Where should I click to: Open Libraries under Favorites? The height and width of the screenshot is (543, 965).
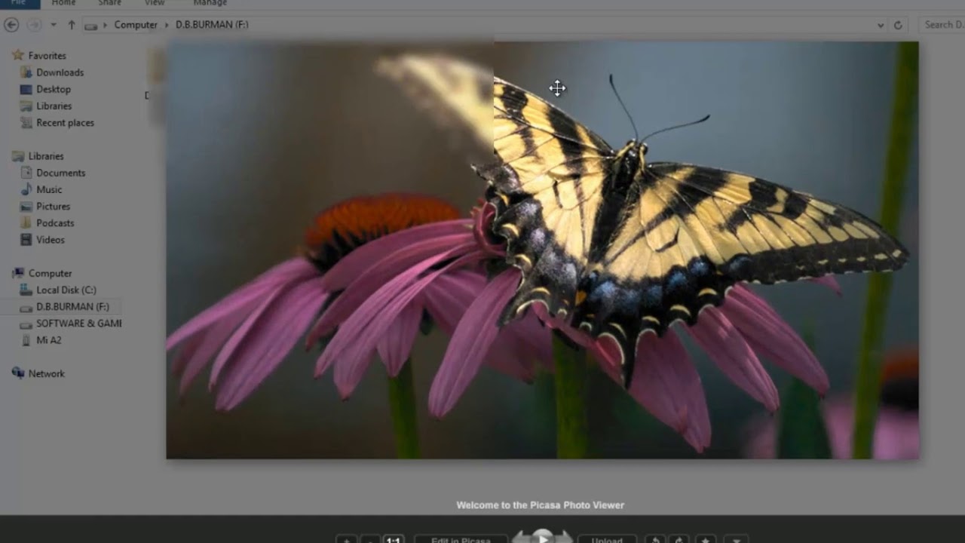point(54,106)
